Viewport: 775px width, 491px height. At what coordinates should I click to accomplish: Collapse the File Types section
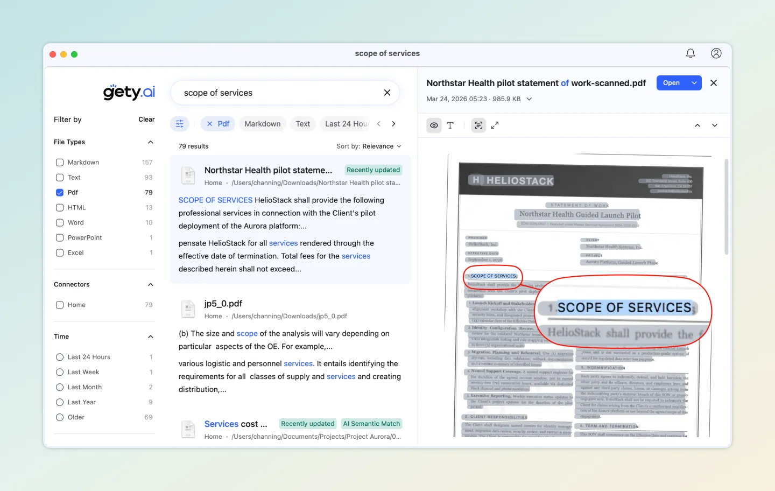[150, 142]
